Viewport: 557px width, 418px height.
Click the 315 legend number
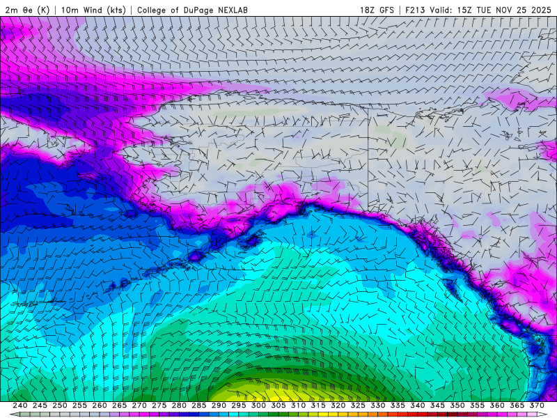318,405
